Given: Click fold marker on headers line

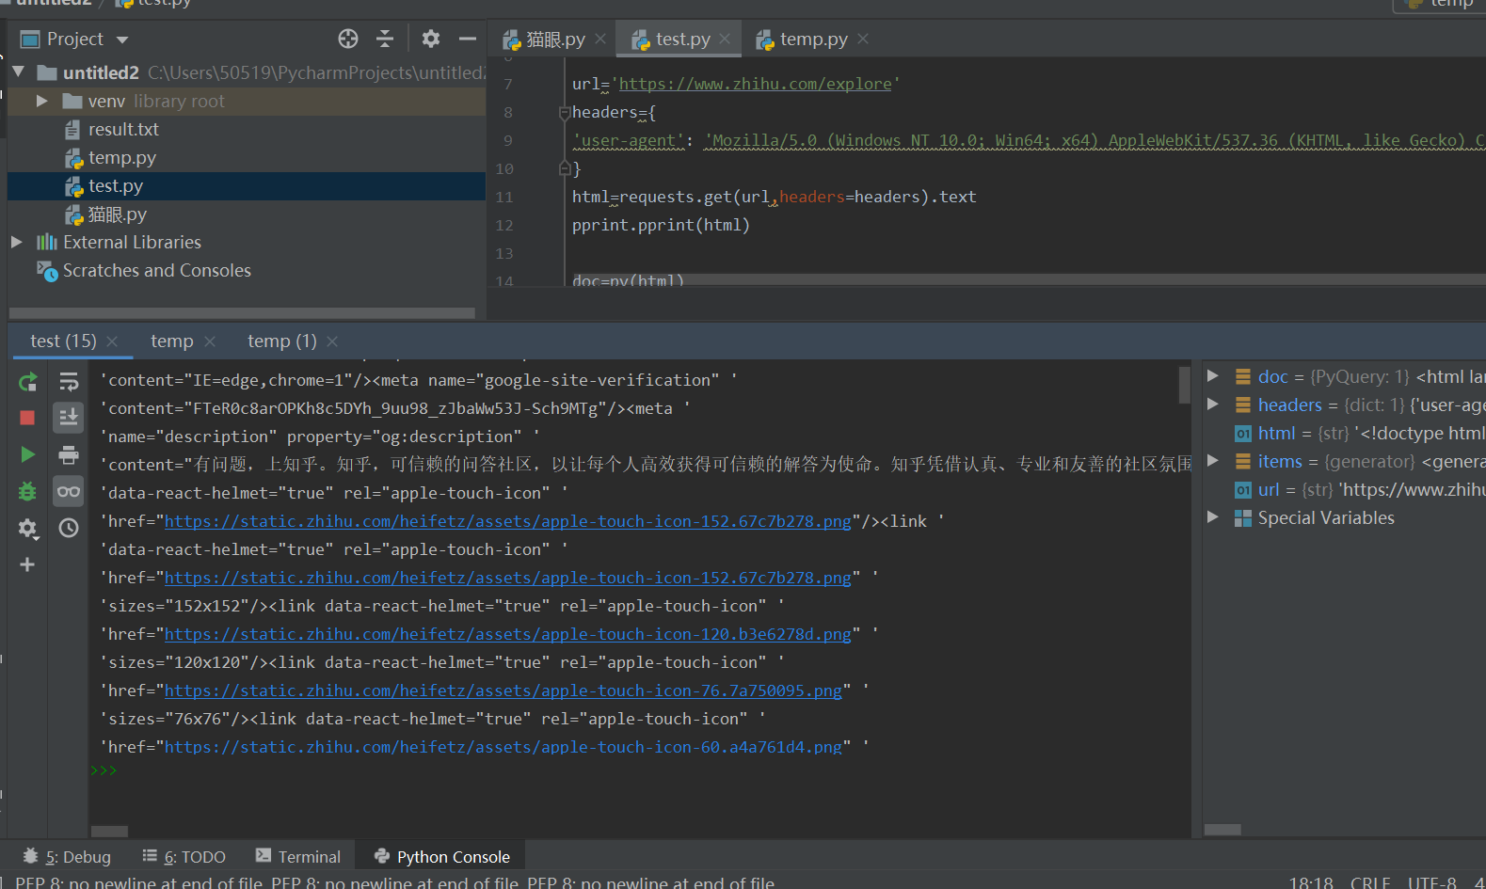Looking at the screenshot, I should point(565,113).
